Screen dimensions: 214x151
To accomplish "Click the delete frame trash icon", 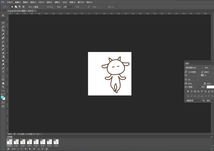I will coord(47,149).
